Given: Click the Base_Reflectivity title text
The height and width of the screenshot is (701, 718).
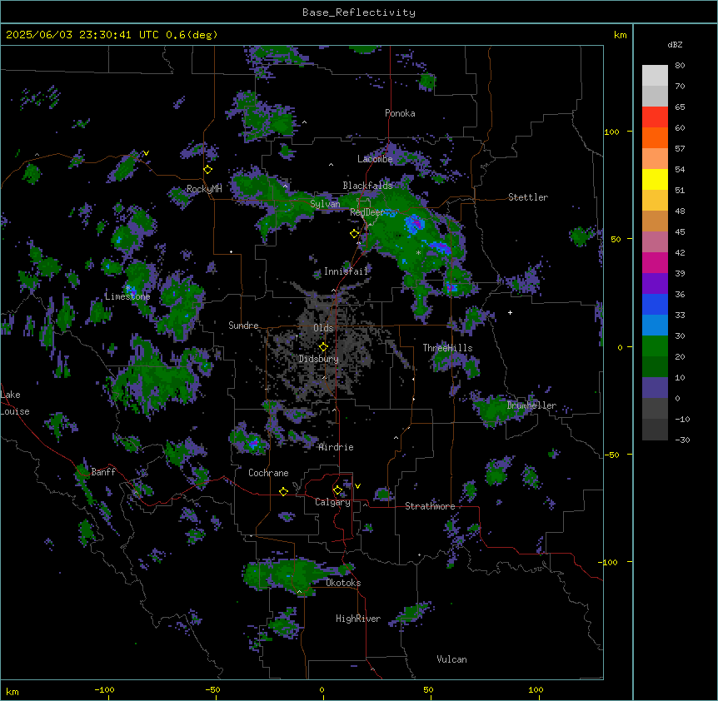Looking at the screenshot, I should point(359,12).
